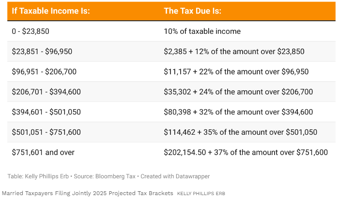The width and height of the screenshot is (339, 198).
Task: Click 'Table: Kelly Phillips Erb' credit
Action: pos(38,176)
